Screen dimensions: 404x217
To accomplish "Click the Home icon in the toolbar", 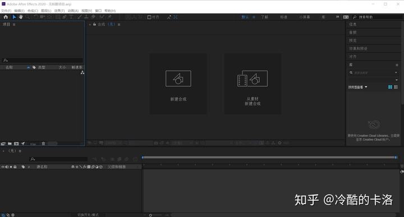I will click(x=6, y=17).
